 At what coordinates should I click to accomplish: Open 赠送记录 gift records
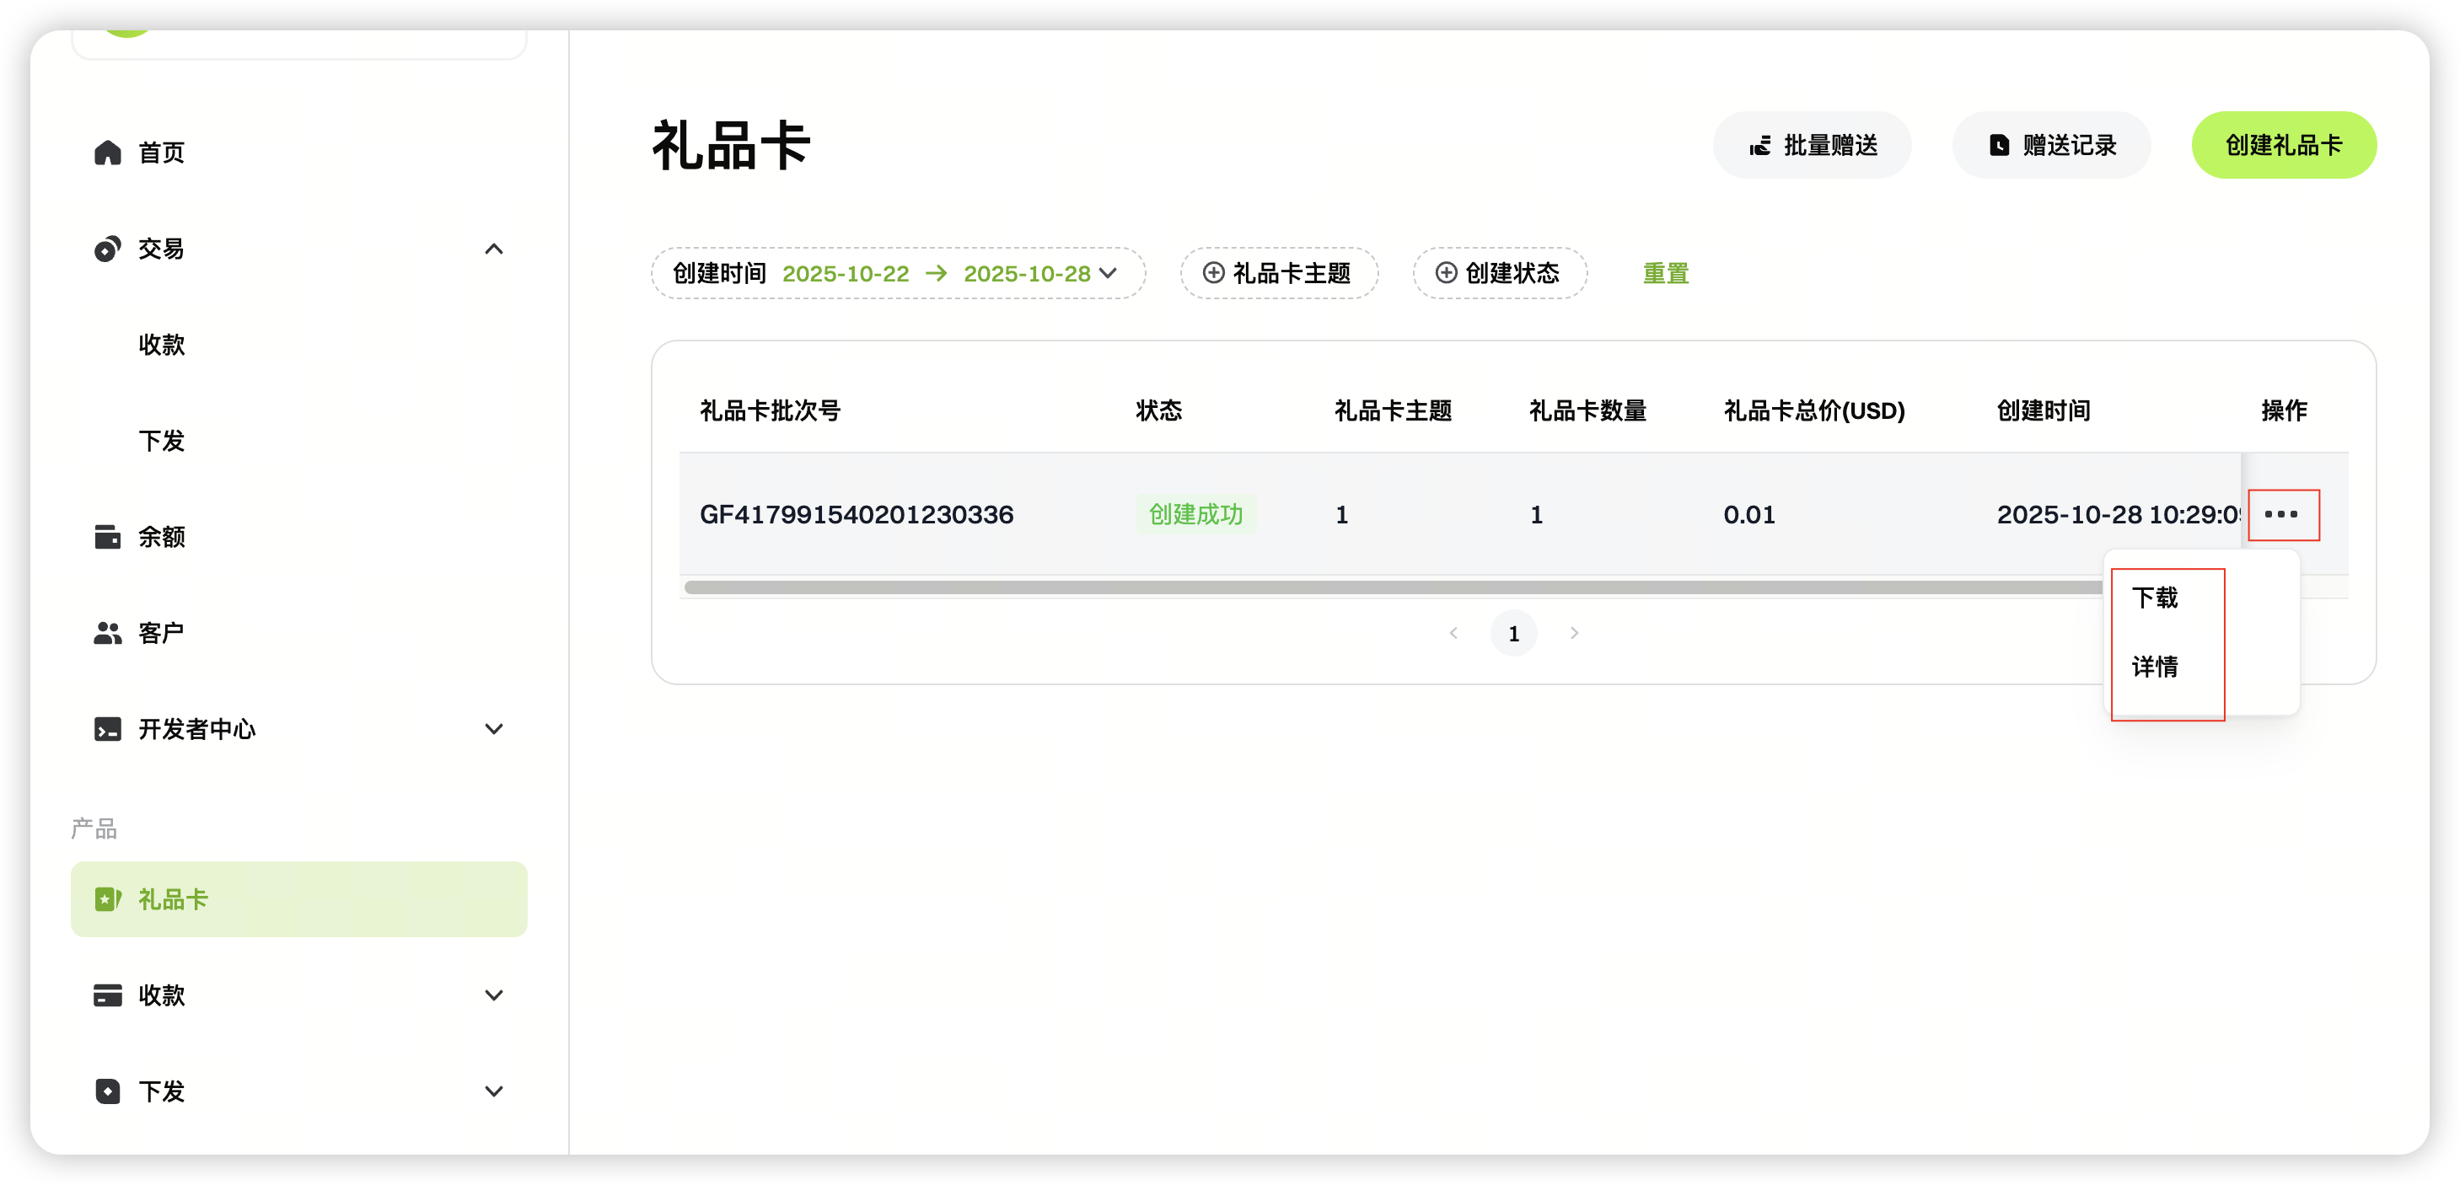(2051, 145)
